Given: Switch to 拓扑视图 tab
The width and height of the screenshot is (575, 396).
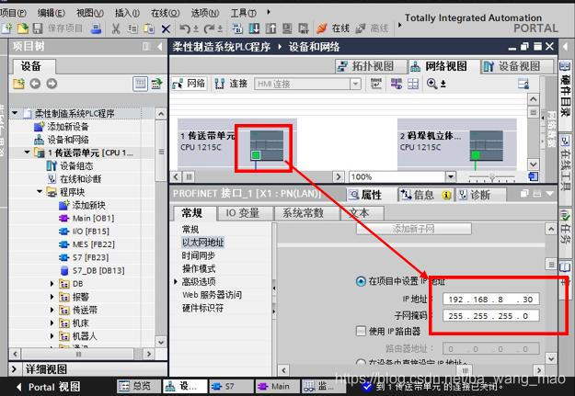Looking at the screenshot, I should 371,66.
